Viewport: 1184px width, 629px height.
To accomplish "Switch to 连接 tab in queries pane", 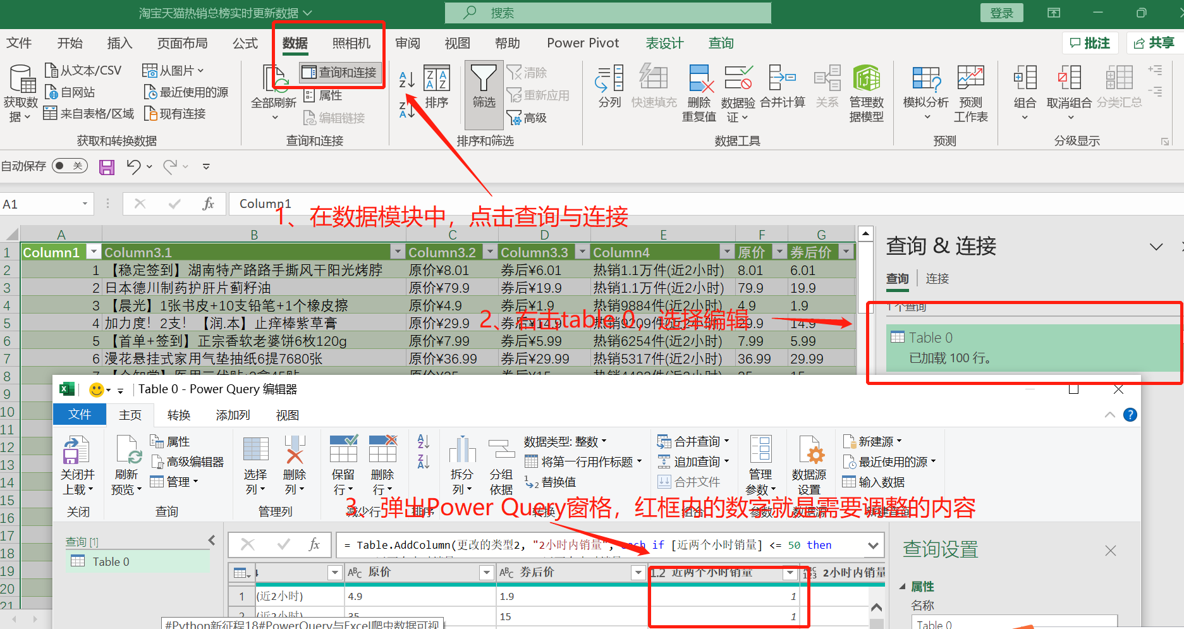I will (937, 279).
